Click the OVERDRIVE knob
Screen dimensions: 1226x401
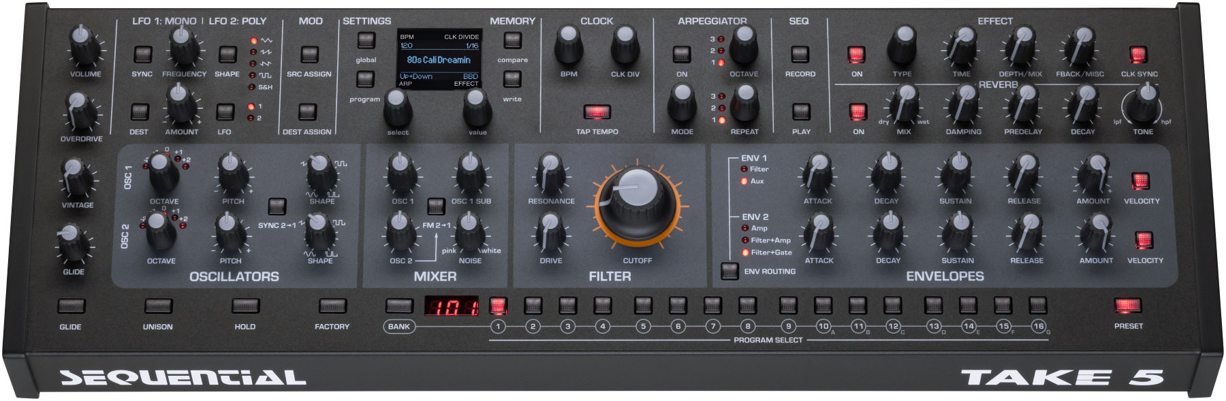tap(80, 111)
